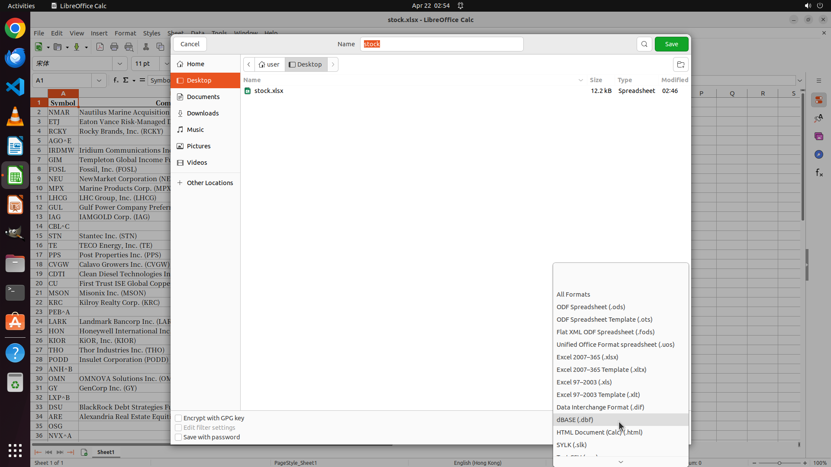Expand the font name dropdown arrow
Viewport: 831px width, 467px height.
tap(120, 64)
